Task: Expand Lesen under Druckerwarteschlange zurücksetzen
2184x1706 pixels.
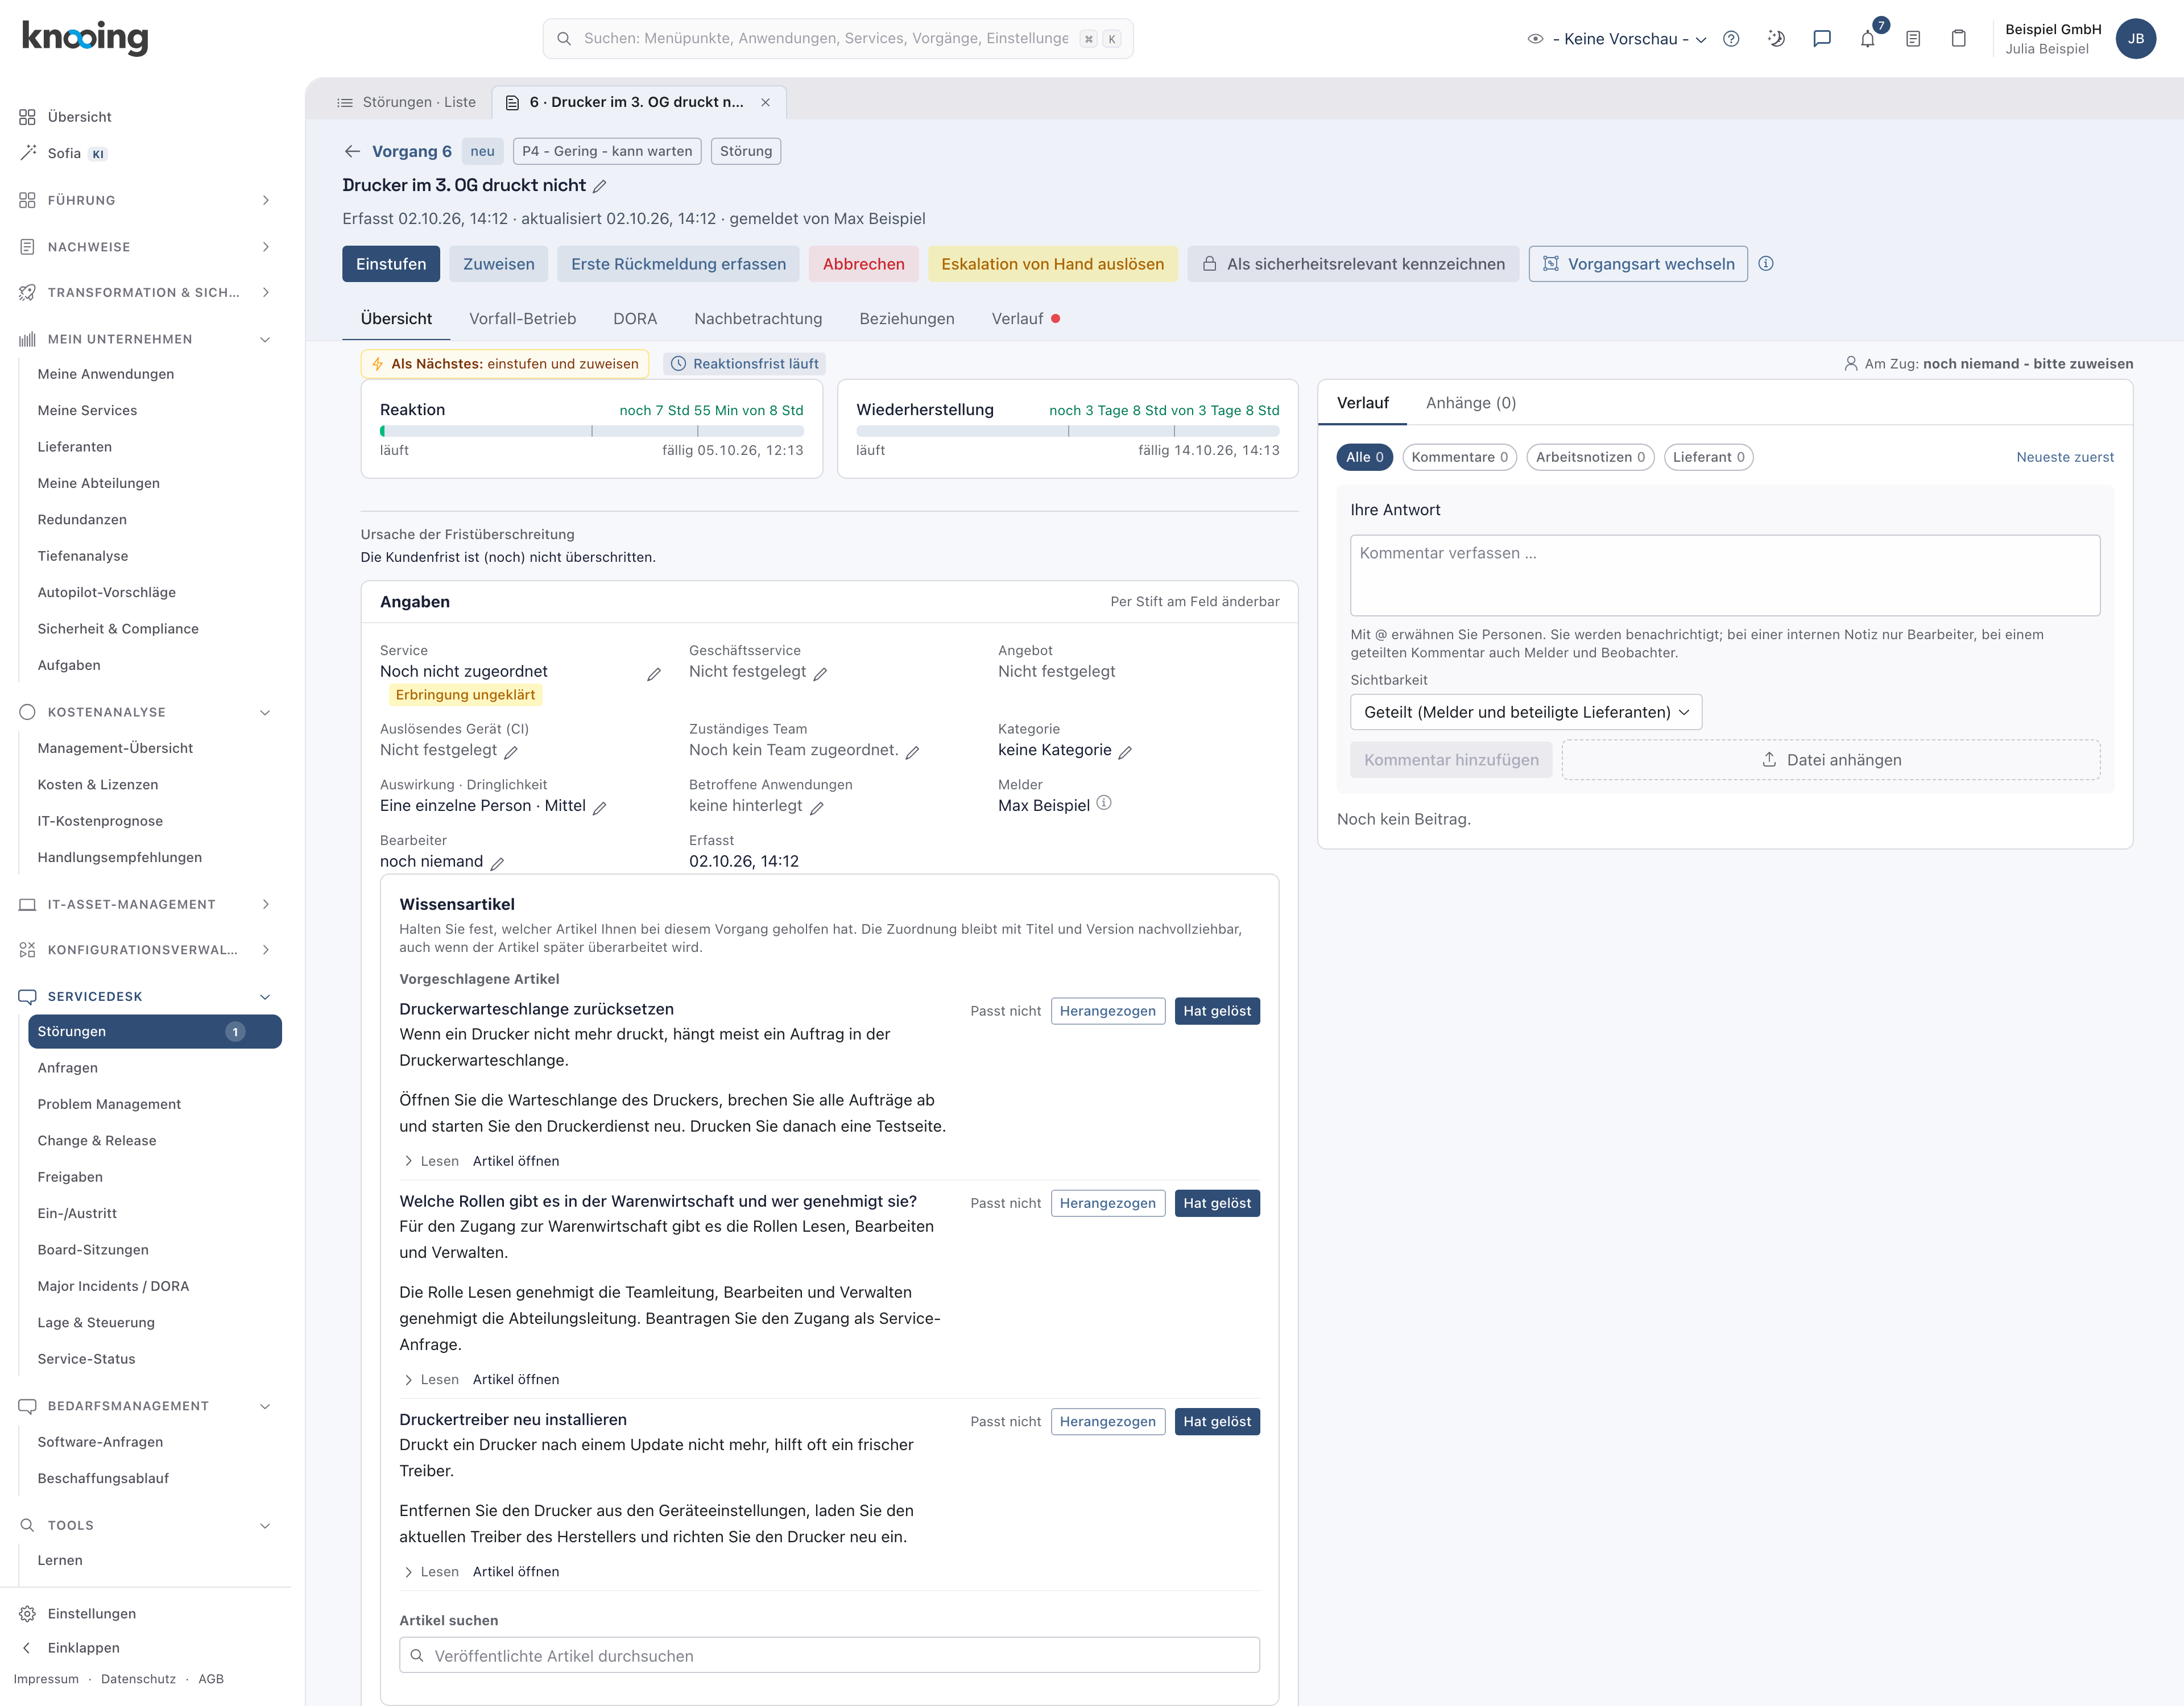Action: tap(431, 1161)
